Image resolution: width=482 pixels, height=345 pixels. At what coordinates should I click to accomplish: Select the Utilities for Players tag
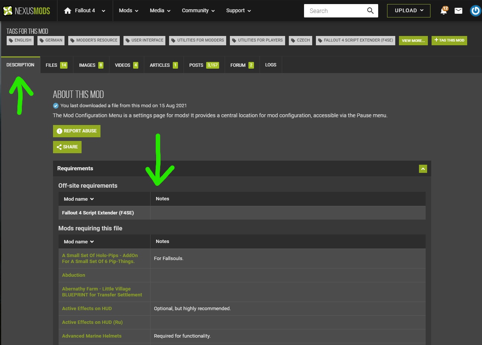point(257,40)
